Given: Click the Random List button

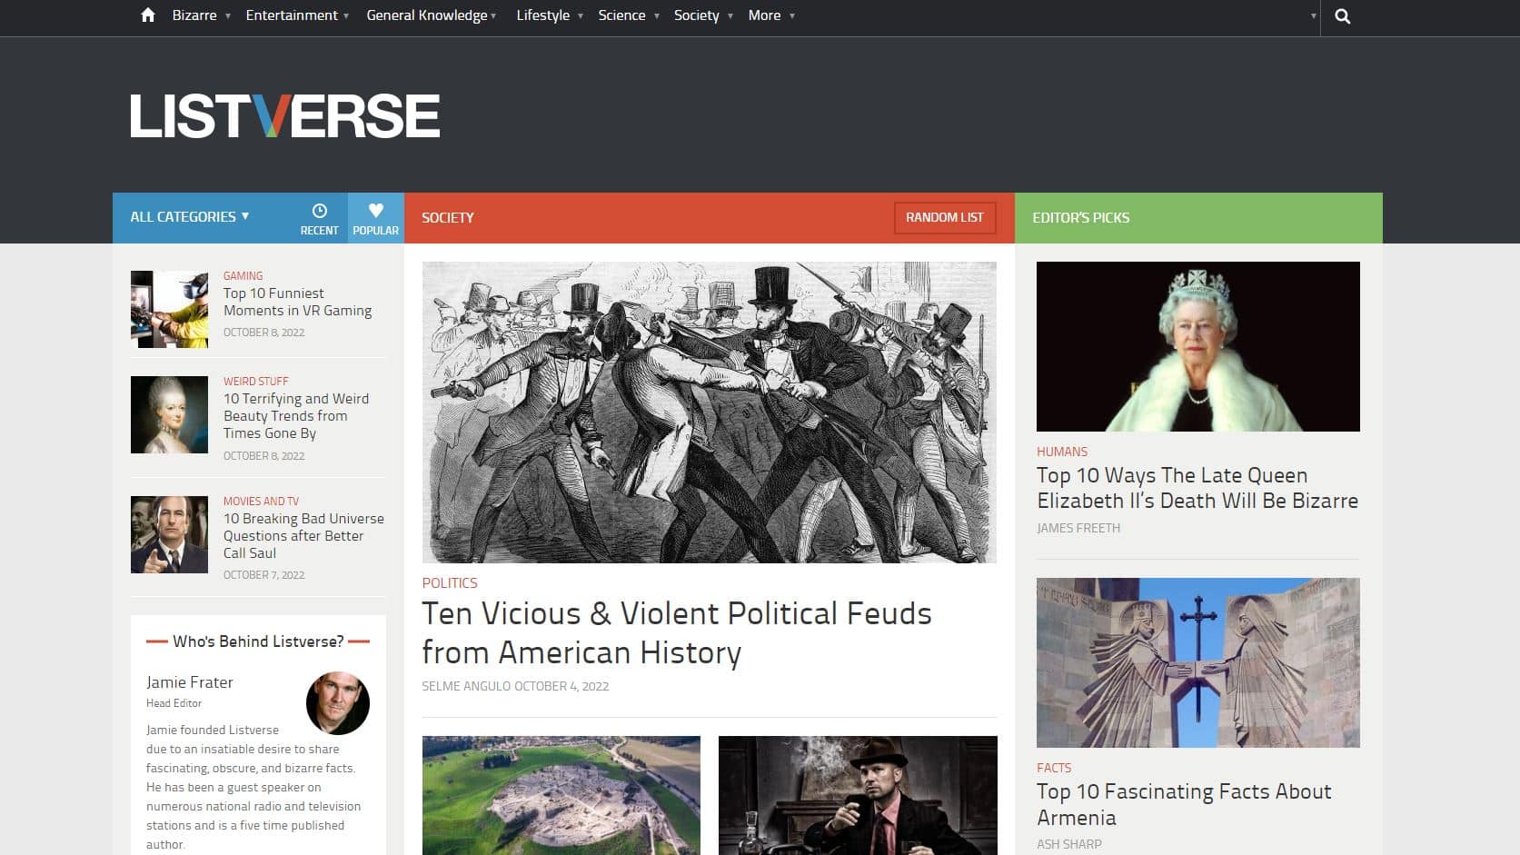Looking at the screenshot, I should pyautogui.click(x=944, y=217).
